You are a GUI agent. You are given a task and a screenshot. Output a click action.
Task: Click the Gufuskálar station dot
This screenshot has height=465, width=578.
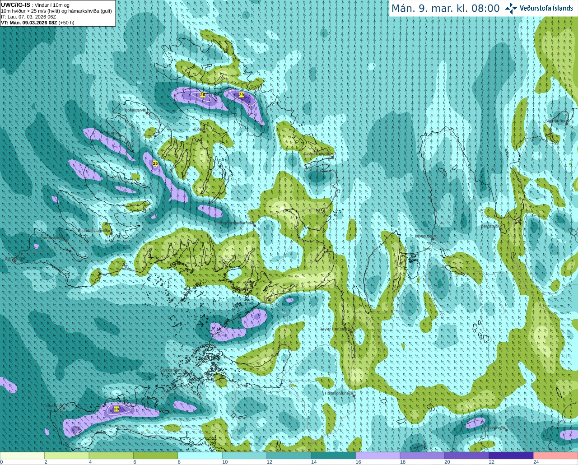point(64,408)
